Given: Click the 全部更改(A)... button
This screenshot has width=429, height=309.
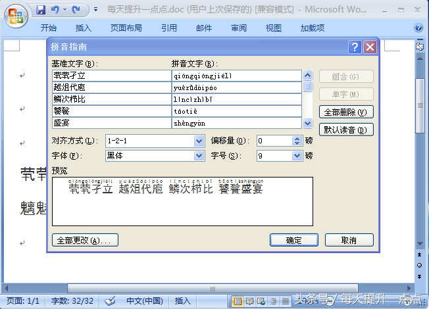Looking at the screenshot, I should coord(85,240).
